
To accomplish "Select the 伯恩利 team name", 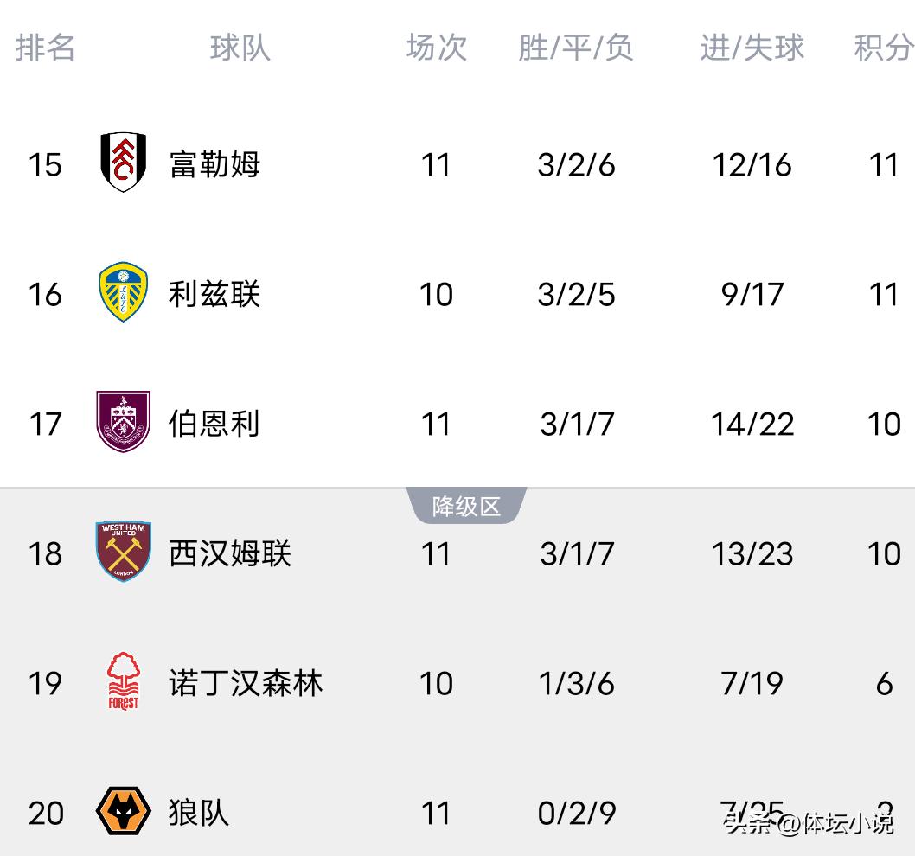I will click(214, 424).
